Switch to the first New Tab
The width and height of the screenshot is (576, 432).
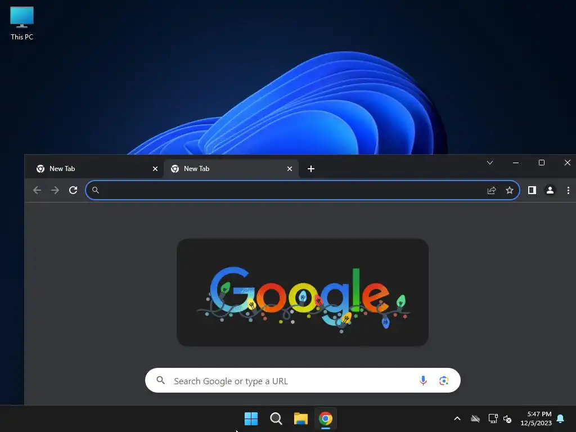(94, 169)
